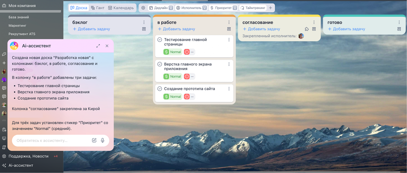Mark Тестирование главной страницы task complete
This screenshot has height=173, width=407.
point(160,40)
